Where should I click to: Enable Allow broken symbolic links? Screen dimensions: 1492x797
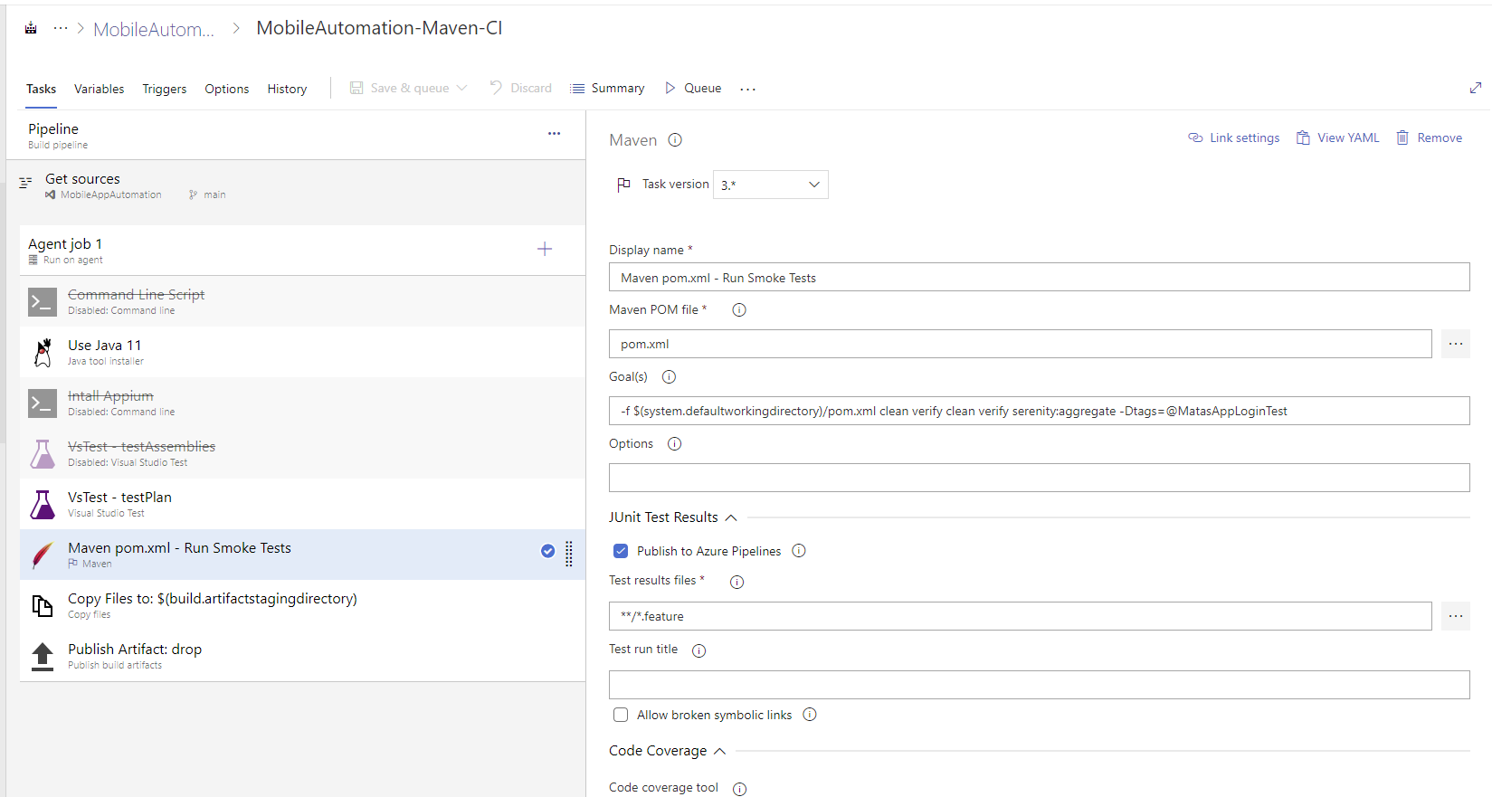tap(621, 715)
